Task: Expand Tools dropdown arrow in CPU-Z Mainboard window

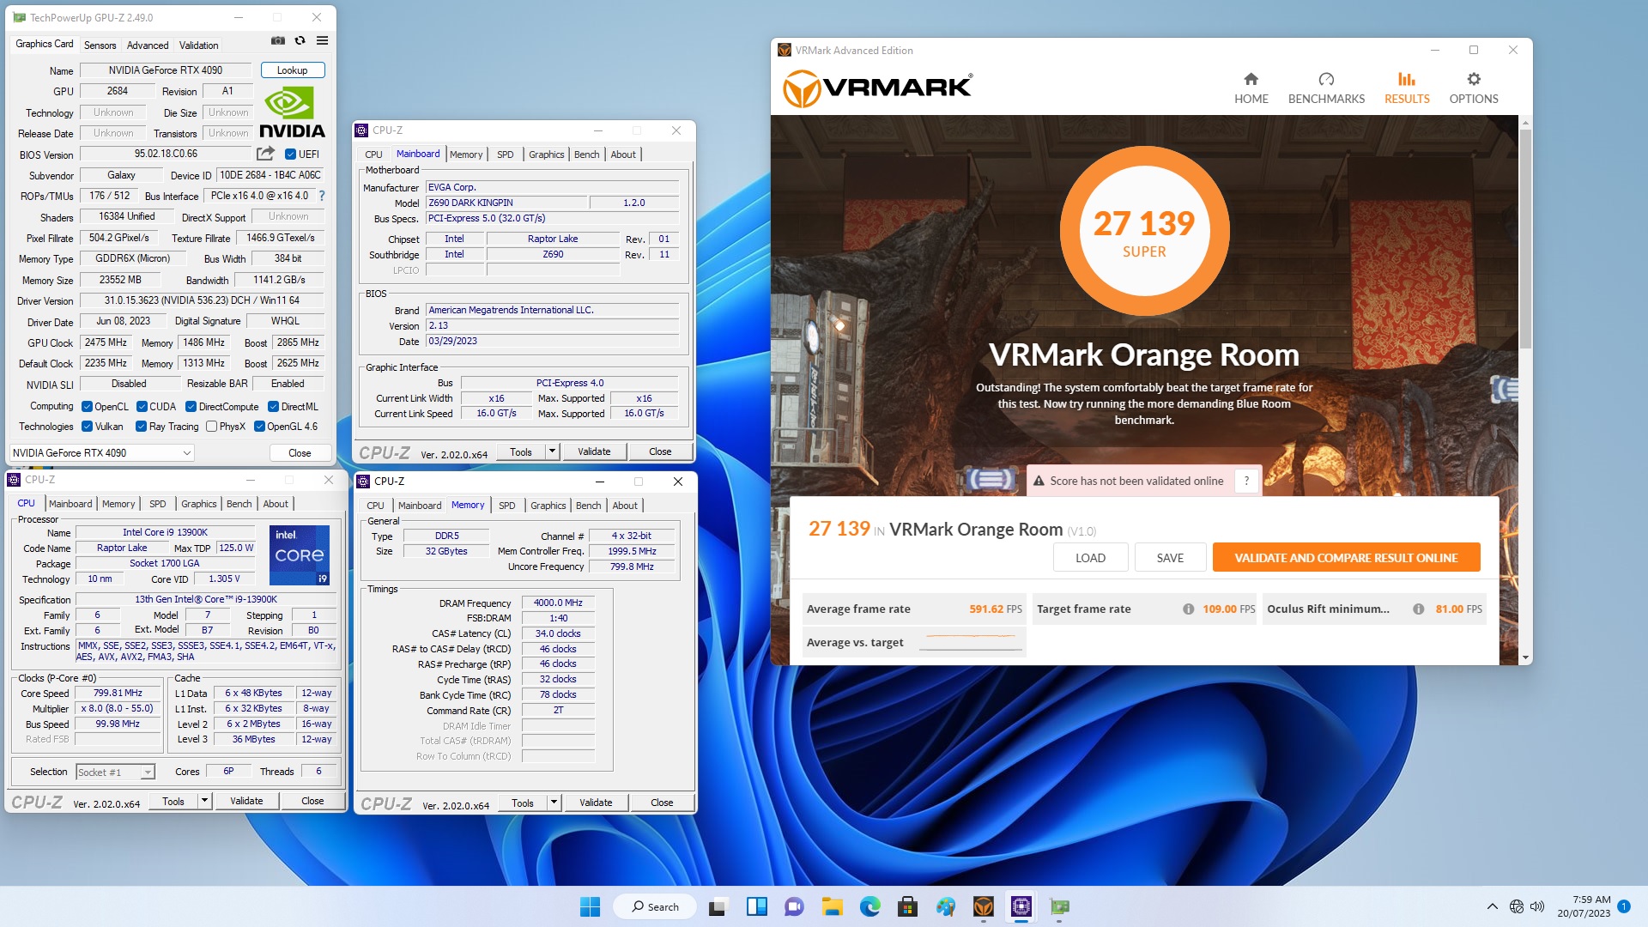Action: pyautogui.click(x=552, y=451)
